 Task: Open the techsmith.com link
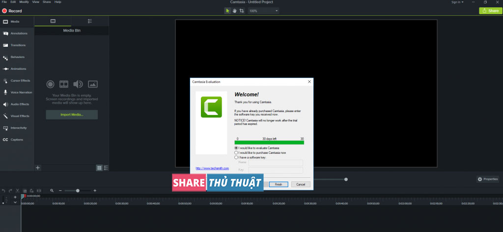[212, 168]
